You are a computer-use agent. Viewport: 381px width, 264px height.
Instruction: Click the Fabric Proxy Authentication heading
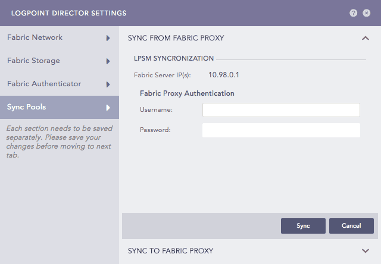[x=187, y=93]
